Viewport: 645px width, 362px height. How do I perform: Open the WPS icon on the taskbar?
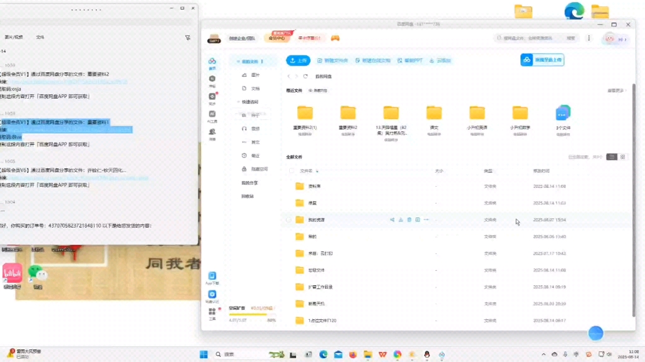pyautogui.click(x=382, y=354)
